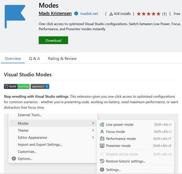Open the Options... menu entry
182x174 pixels.
coord(53,159)
